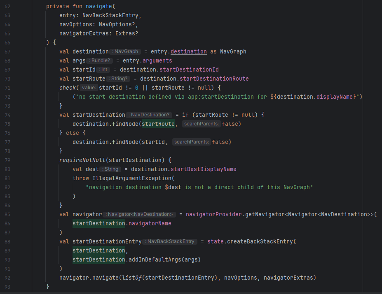This screenshot has height=294, width=382.
Task: Click requireNotNull call on line 79
Action: [x=82, y=160]
